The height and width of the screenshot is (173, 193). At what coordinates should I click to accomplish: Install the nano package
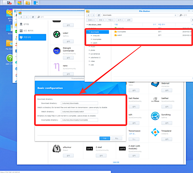pyautogui.click(x=68, y=74)
